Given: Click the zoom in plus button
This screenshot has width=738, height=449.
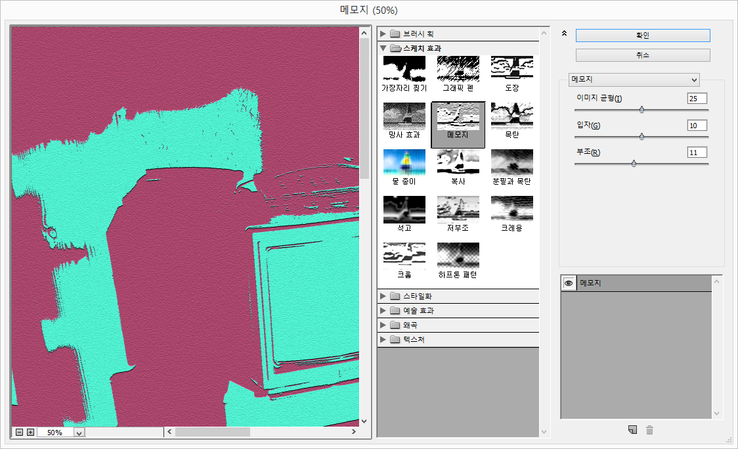Looking at the screenshot, I should pos(30,432).
